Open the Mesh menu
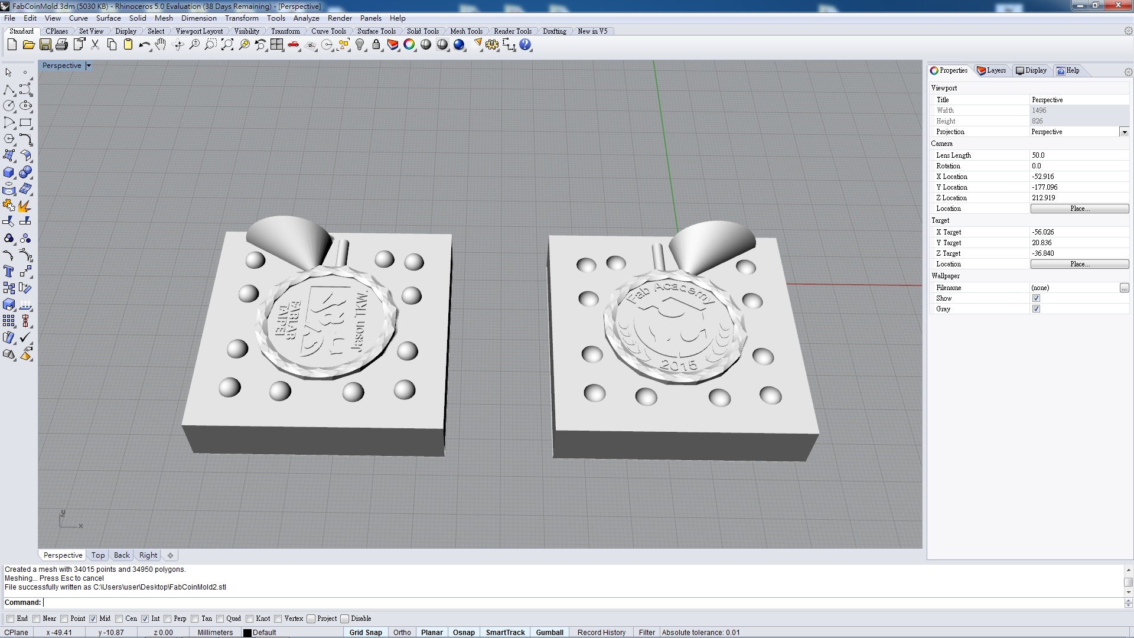The image size is (1134, 638). 164,18
